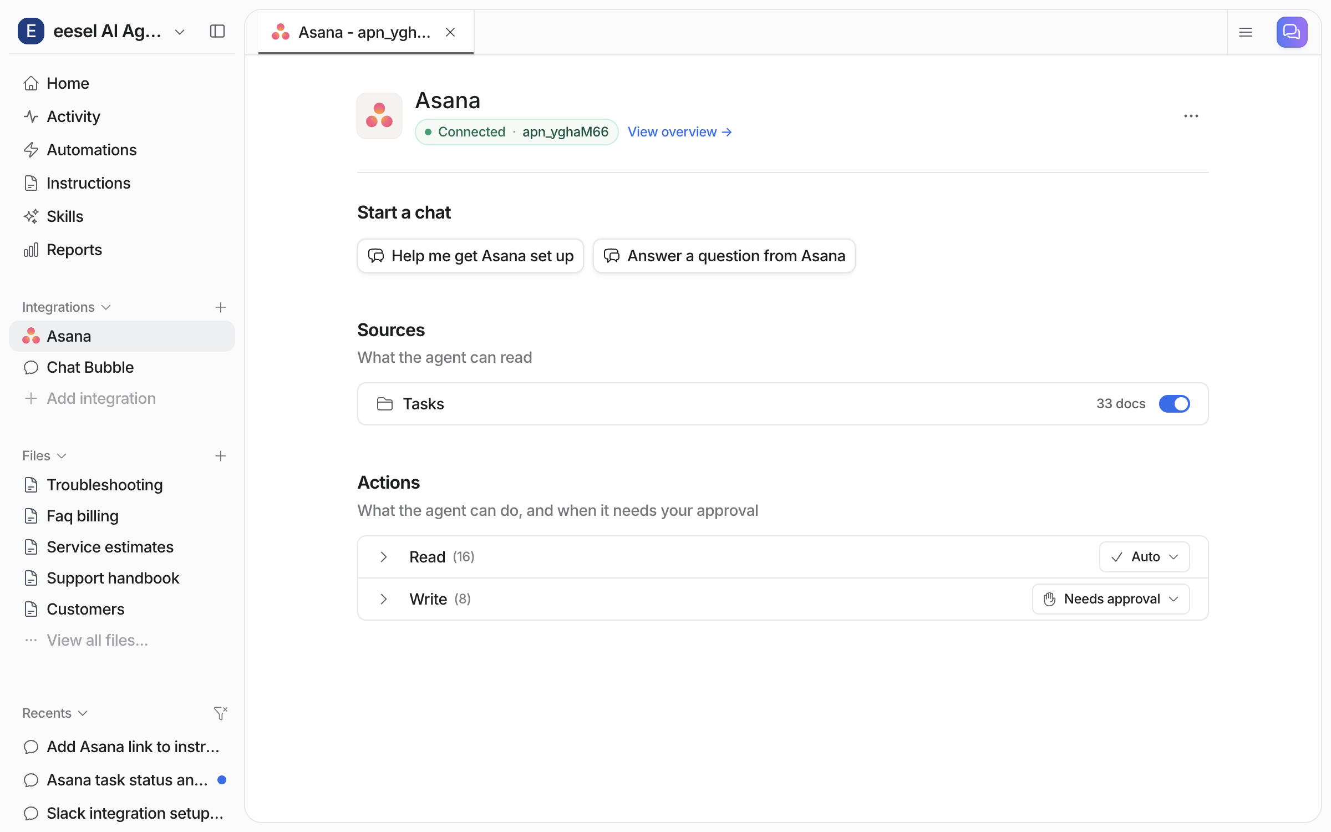Open Automations section
This screenshot has width=1331, height=832.
tap(122, 150)
